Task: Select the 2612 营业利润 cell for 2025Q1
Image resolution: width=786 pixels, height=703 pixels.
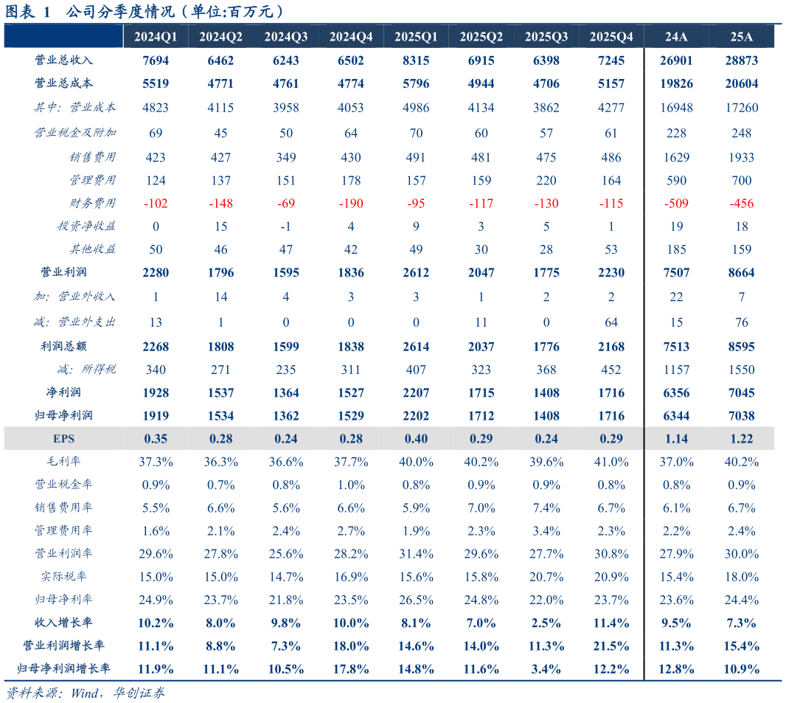Action: [416, 273]
